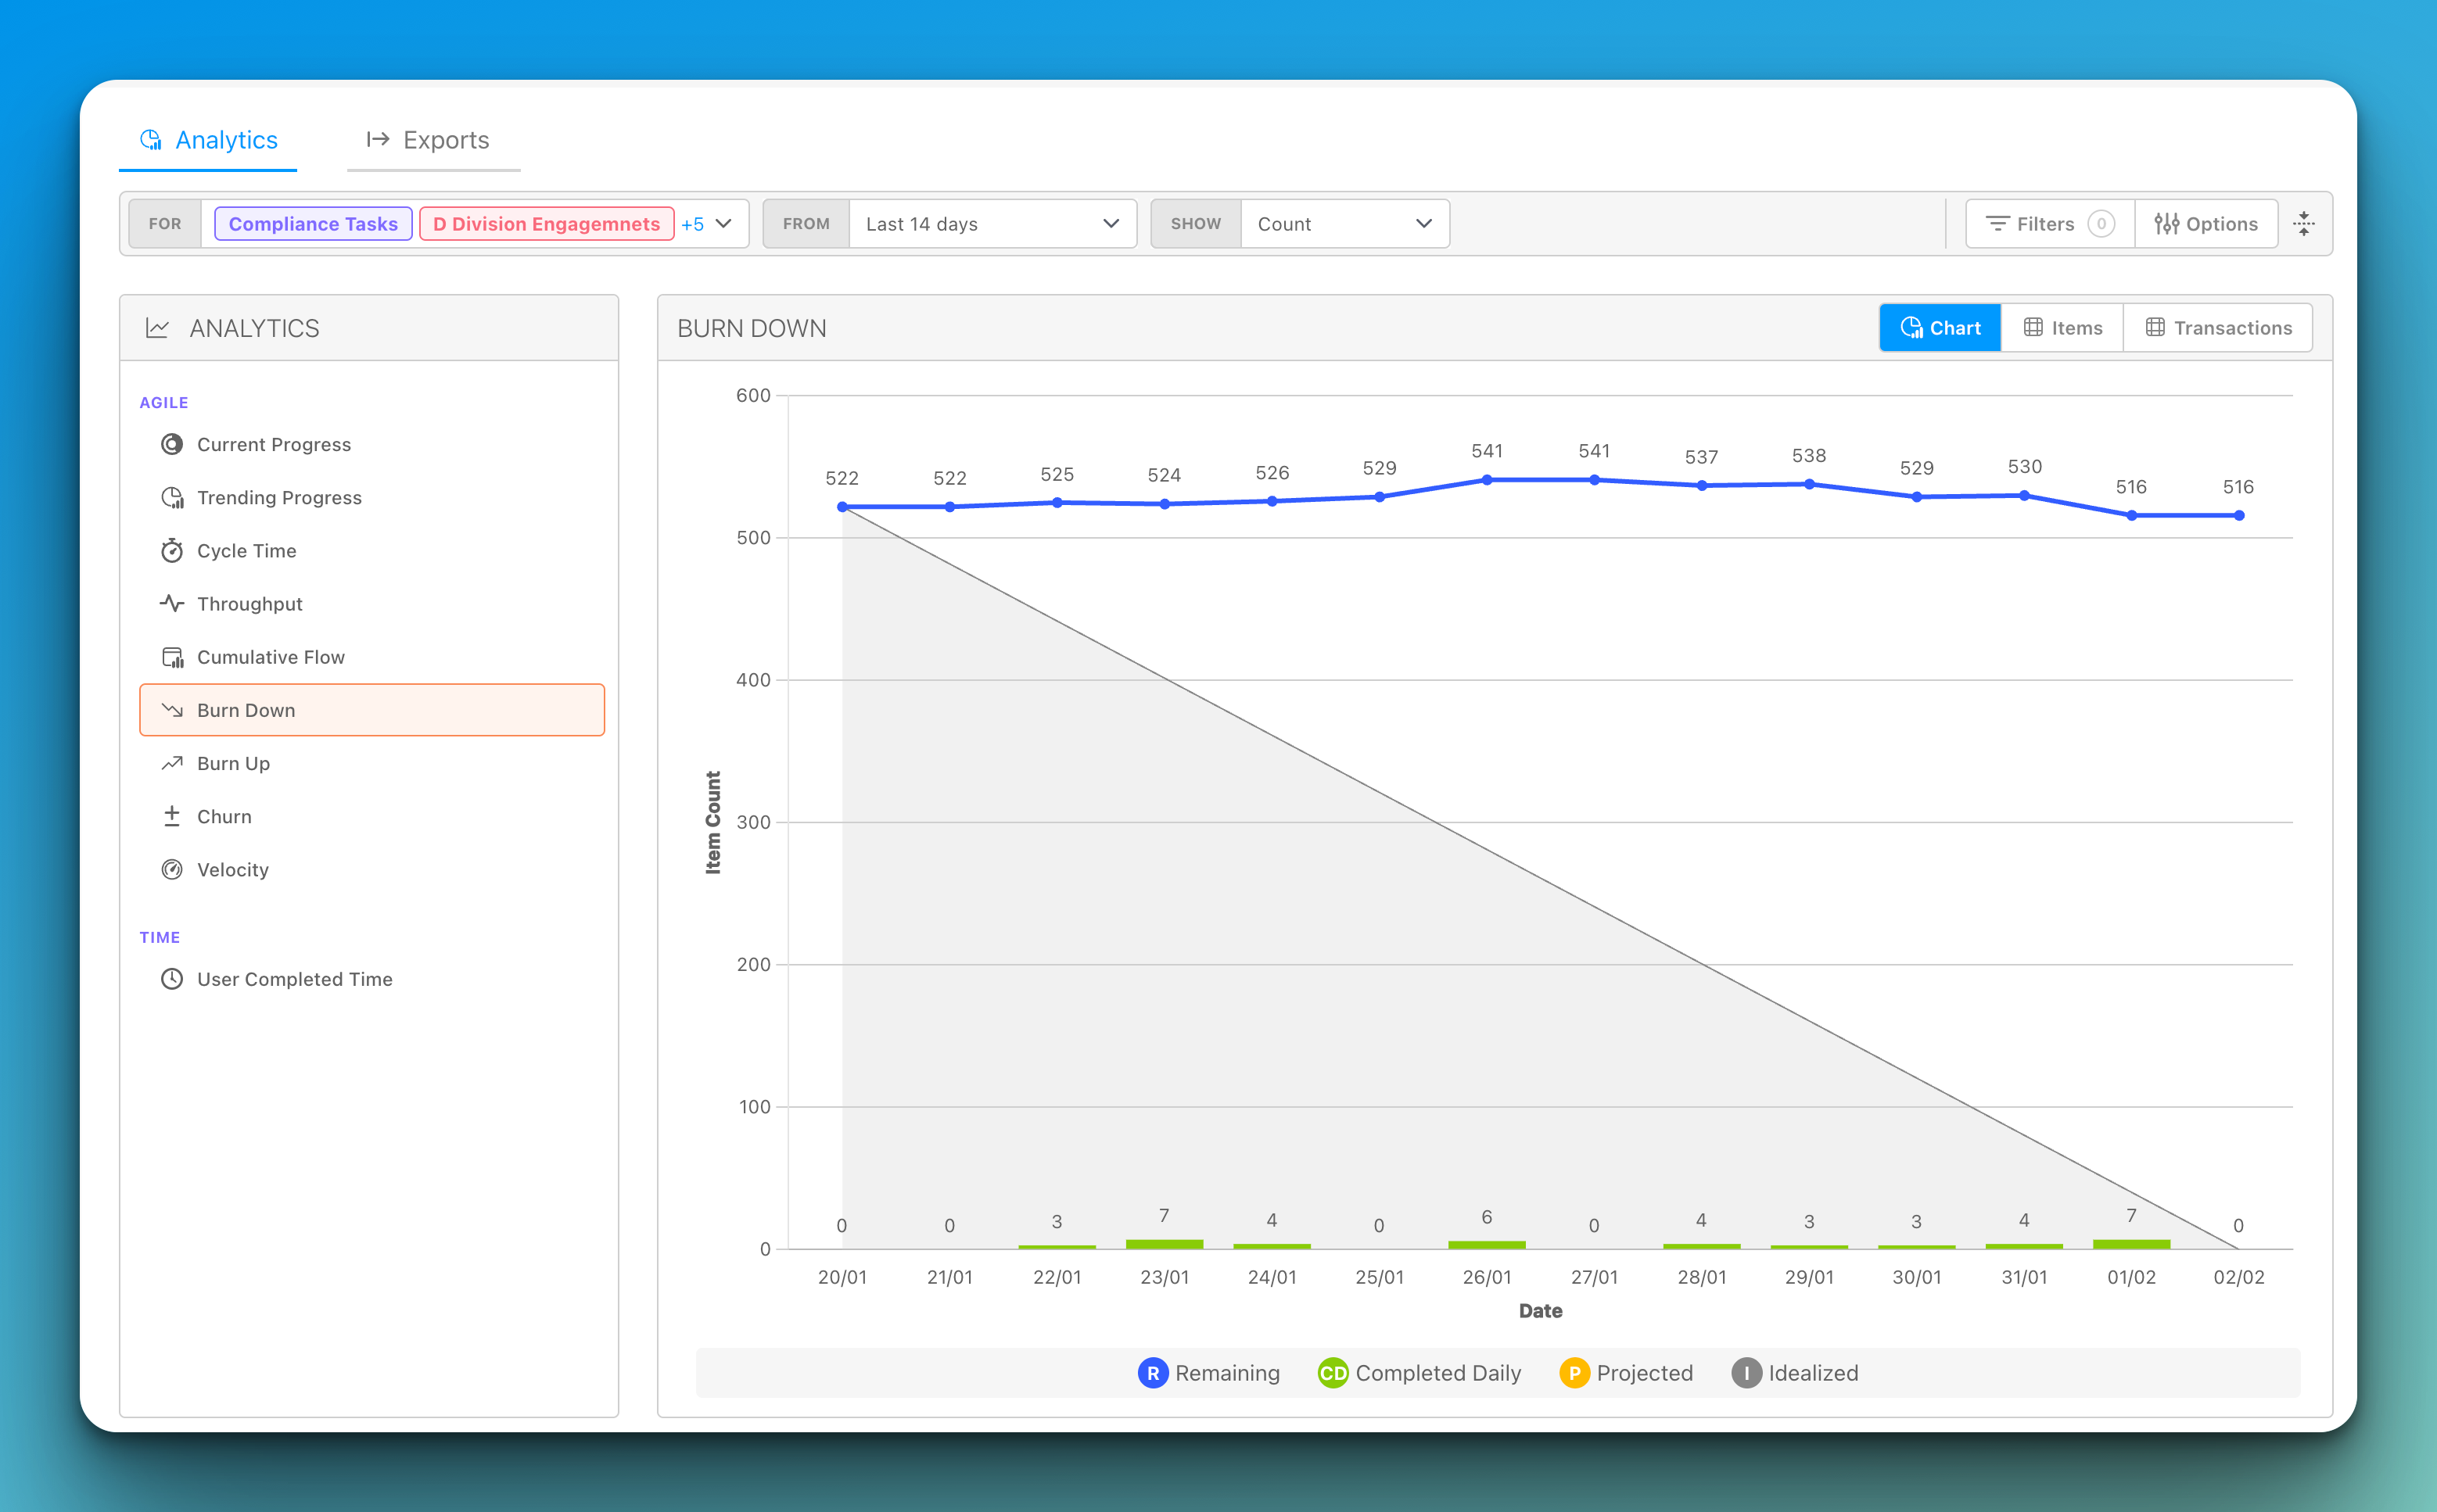Switch to the Transactions view tab
This screenshot has height=1512, width=2437.
tap(2218, 328)
